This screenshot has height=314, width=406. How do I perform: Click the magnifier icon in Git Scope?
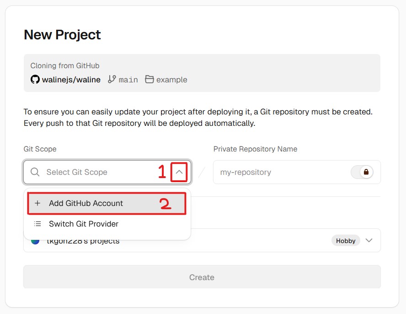pos(35,172)
